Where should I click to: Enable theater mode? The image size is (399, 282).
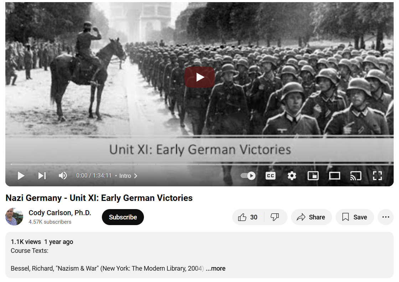coord(335,176)
